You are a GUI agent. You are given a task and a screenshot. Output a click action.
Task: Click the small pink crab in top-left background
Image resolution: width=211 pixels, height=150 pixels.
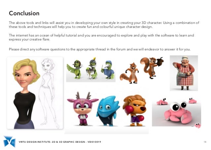tap(162, 102)
